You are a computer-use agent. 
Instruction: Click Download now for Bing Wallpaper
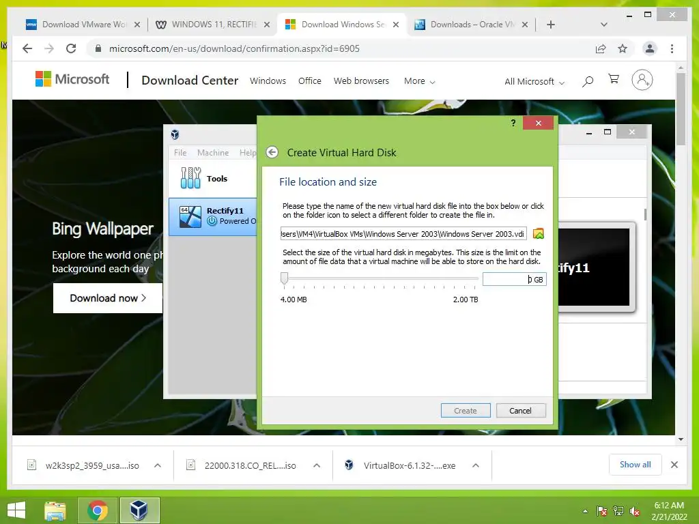pyautogui.click(x=108, y=298)
